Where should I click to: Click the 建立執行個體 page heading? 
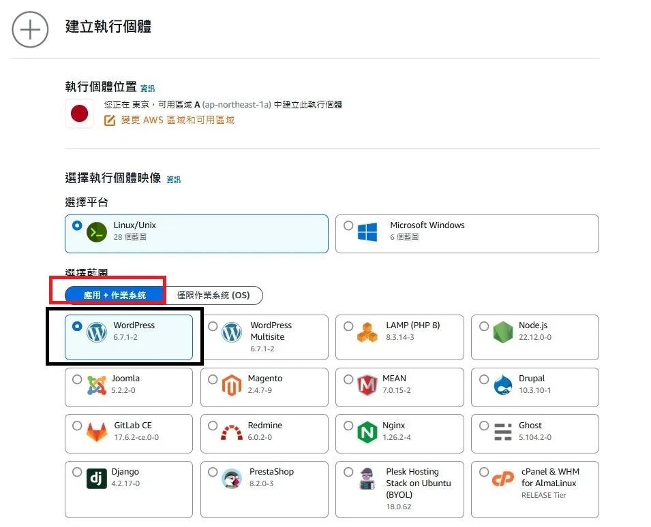[x=108, y=26]
